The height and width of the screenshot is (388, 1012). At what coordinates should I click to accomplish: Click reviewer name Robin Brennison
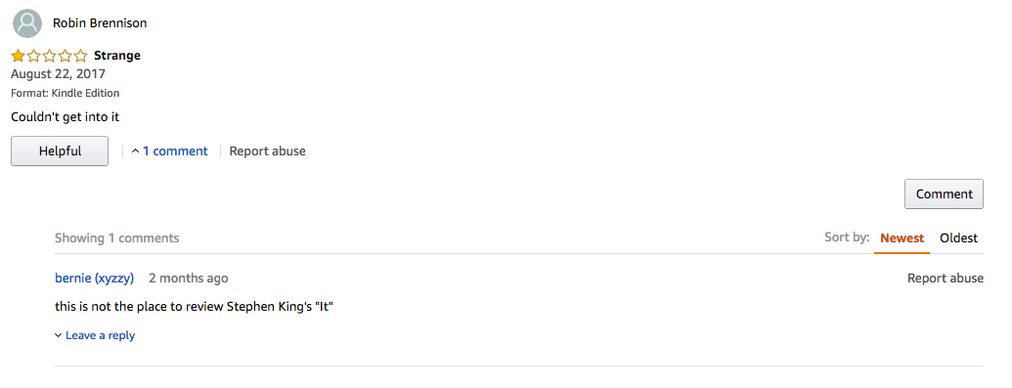click(100, 23)
